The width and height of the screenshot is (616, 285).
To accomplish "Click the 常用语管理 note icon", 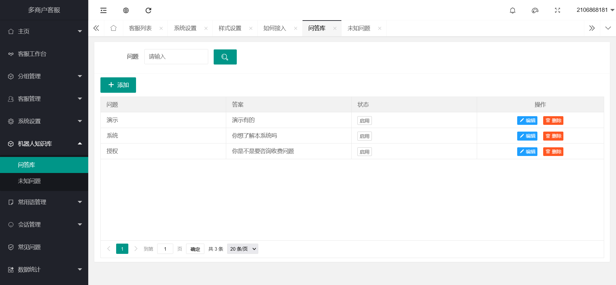I will [11, 202].
